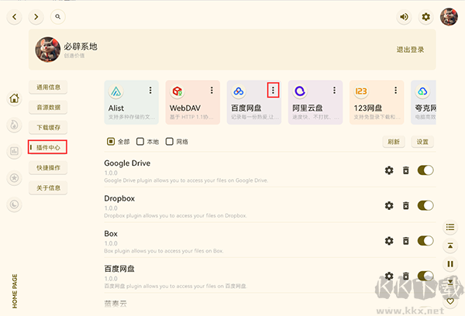Click the previous track button on right
The image size is (465, 316).
(450, 246)
